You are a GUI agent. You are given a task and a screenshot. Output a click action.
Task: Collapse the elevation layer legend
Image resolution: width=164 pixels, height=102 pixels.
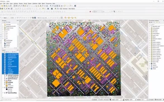pos(3,87)
